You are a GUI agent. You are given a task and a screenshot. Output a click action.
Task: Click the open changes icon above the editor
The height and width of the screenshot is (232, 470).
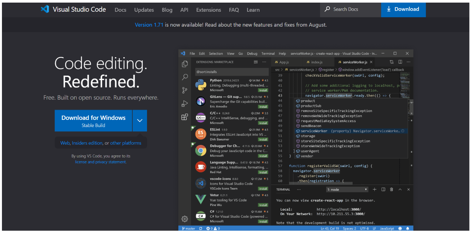(392, 62)
